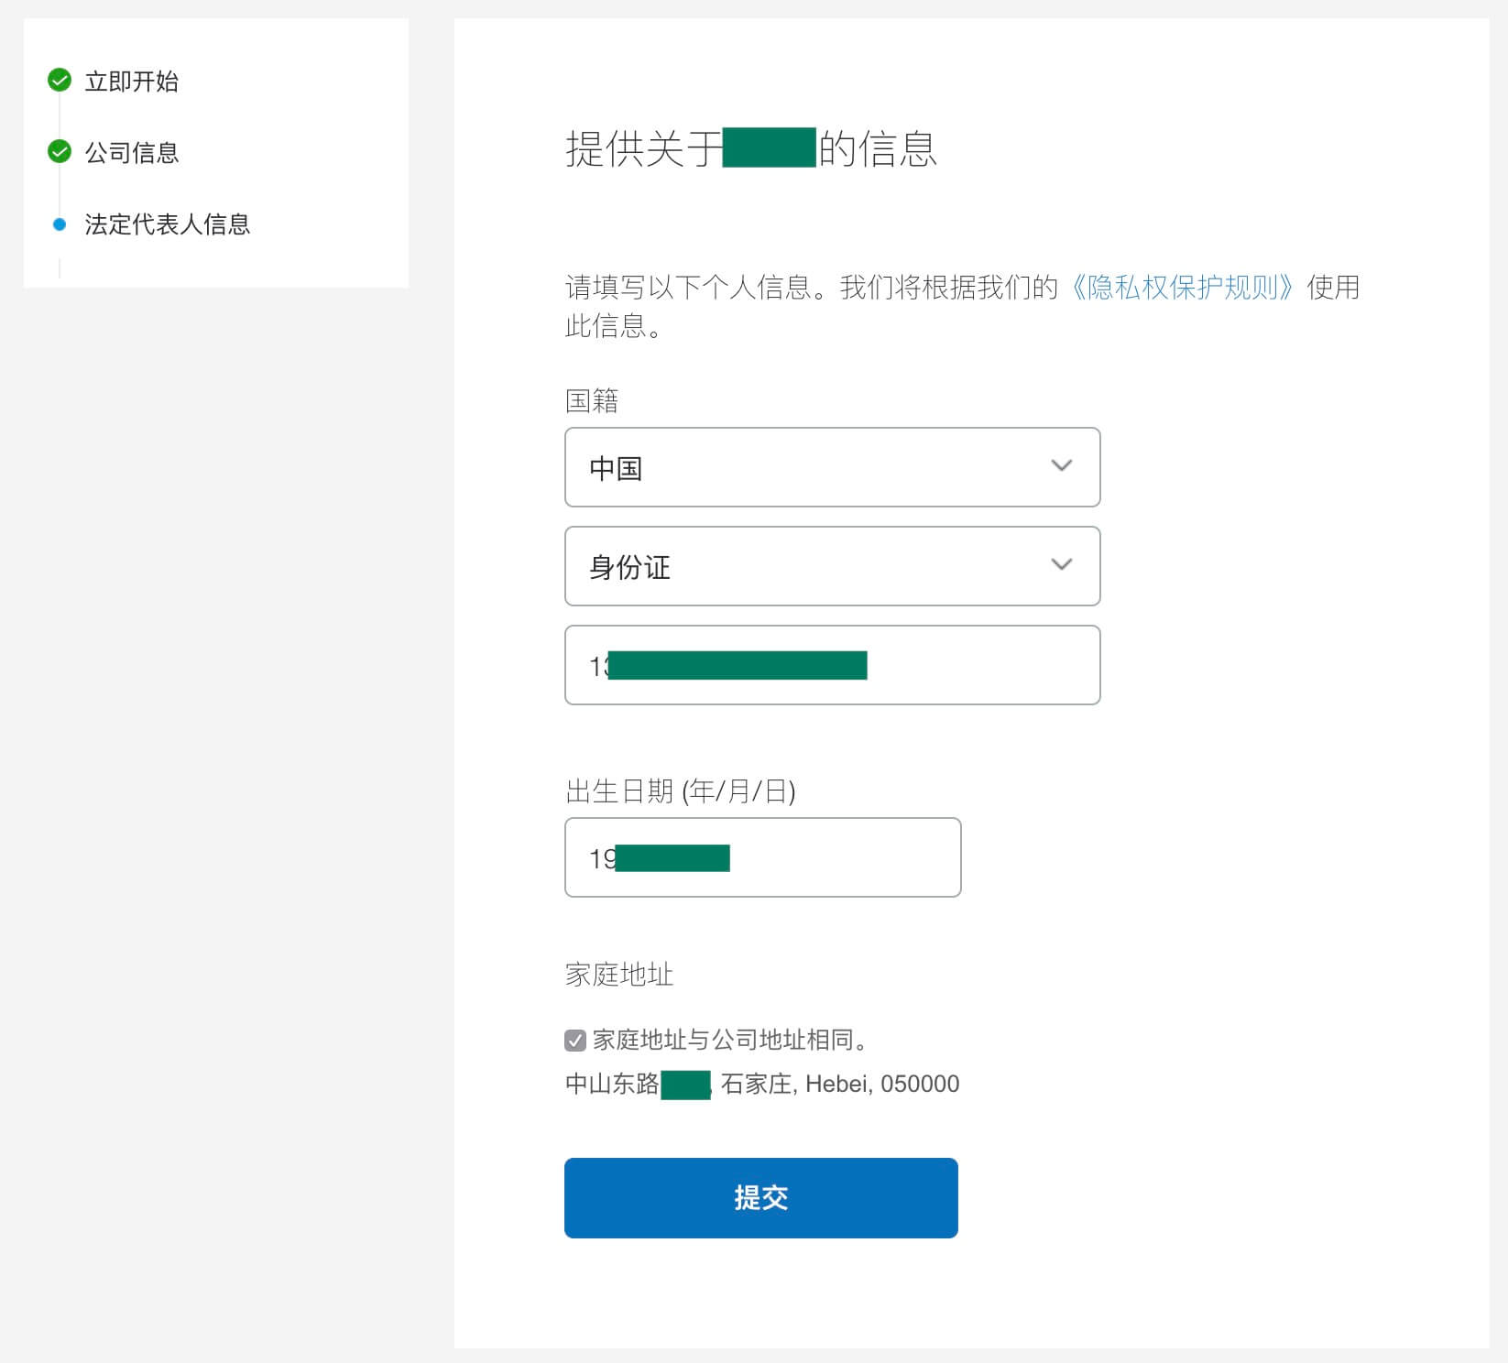1508x1363 pixels.
Task: Expand the country selector to change nationality
Action: 832,467
